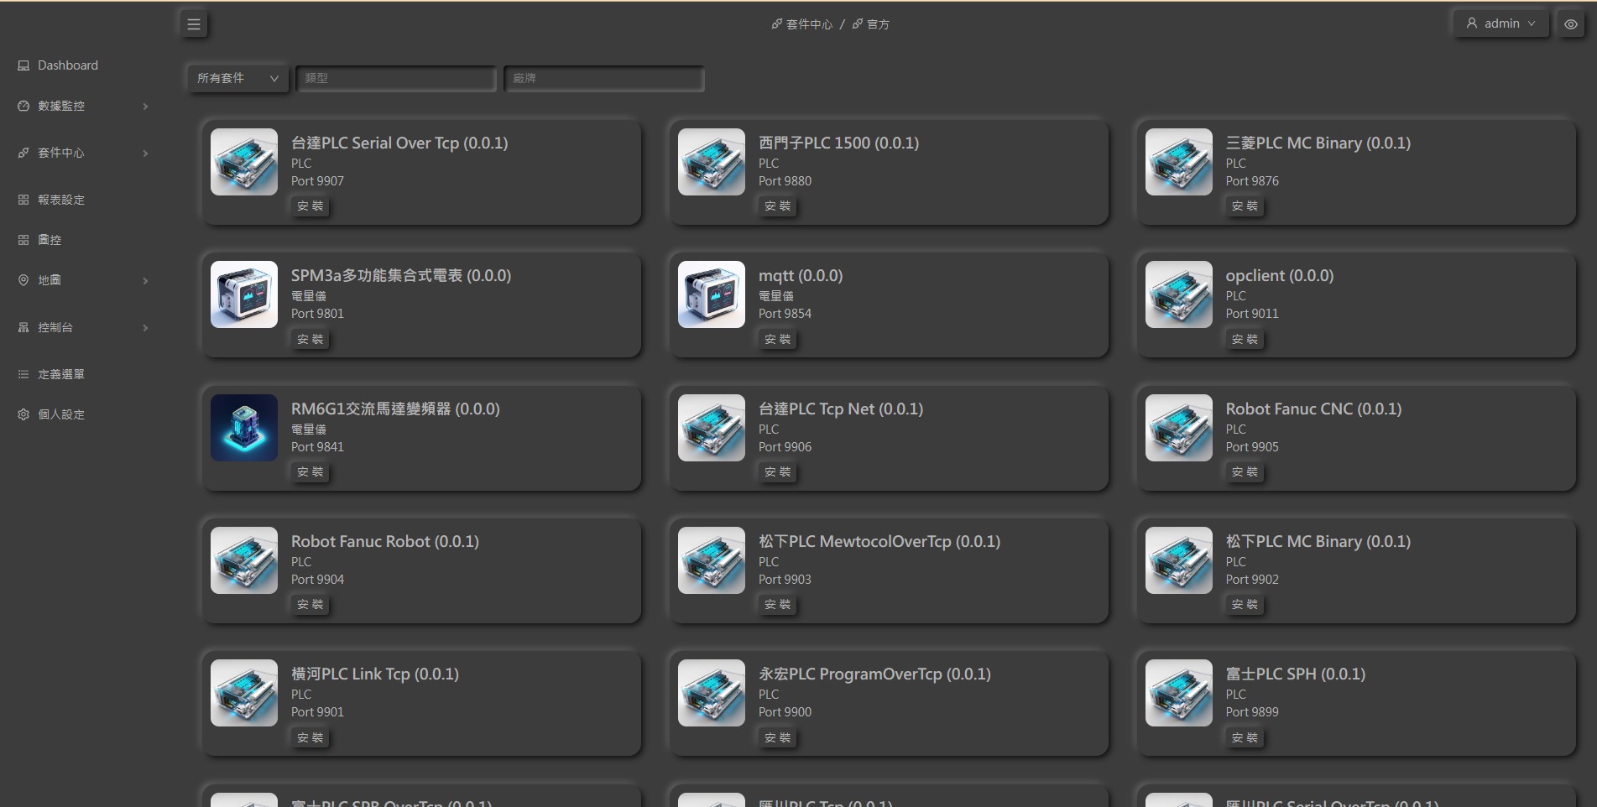Click the SPM3a多功能集合式電表 meter image
Screen dimensions: 1597x807
pyautogui.click(x=244, y=294)
